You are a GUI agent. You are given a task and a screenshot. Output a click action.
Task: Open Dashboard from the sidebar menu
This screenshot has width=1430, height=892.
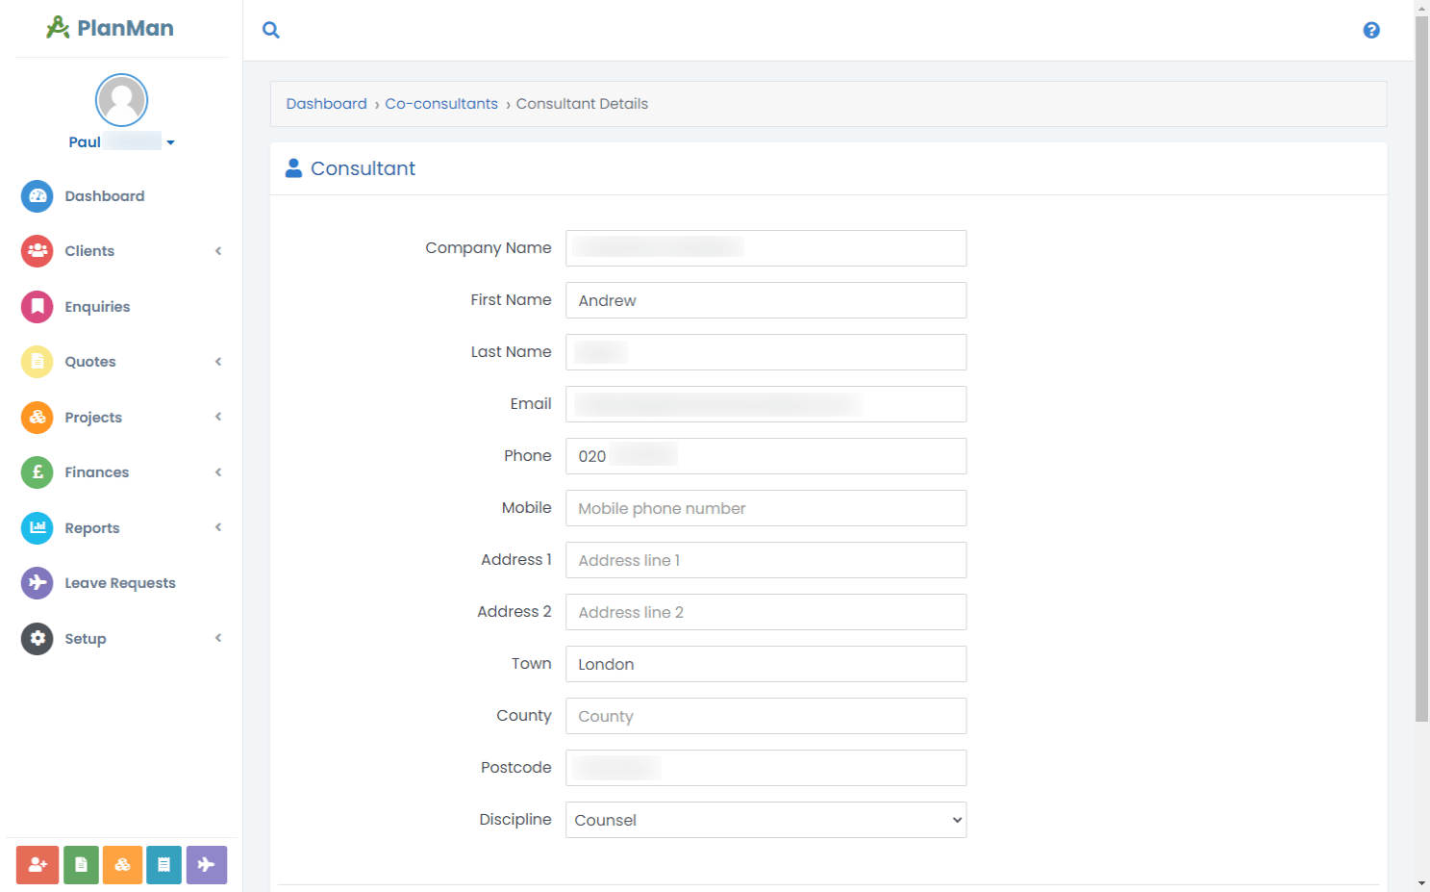pyautogui.click(x=105, y=196)
